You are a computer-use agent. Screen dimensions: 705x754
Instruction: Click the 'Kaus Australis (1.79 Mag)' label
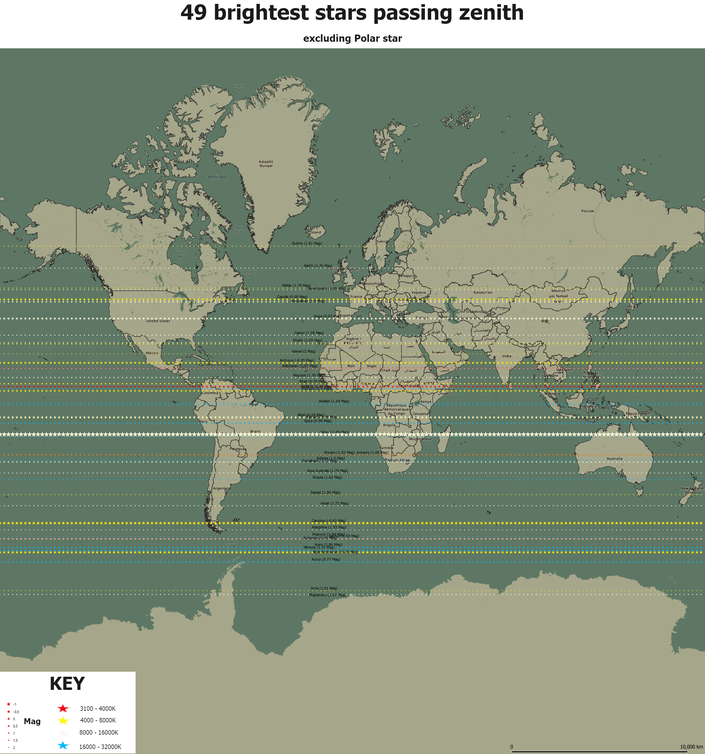pos(327,471)
